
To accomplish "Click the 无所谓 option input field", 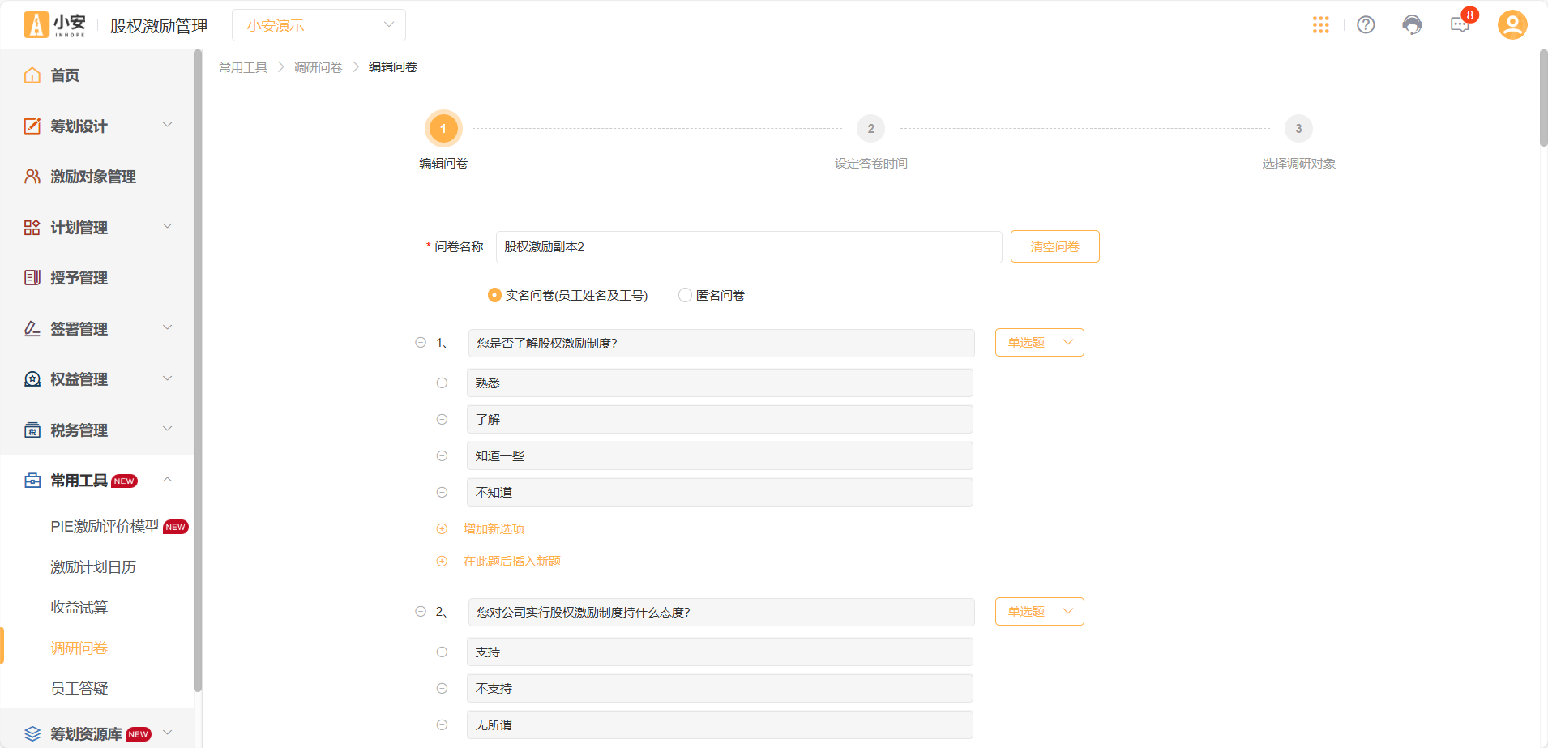I will tap(720, 724).
